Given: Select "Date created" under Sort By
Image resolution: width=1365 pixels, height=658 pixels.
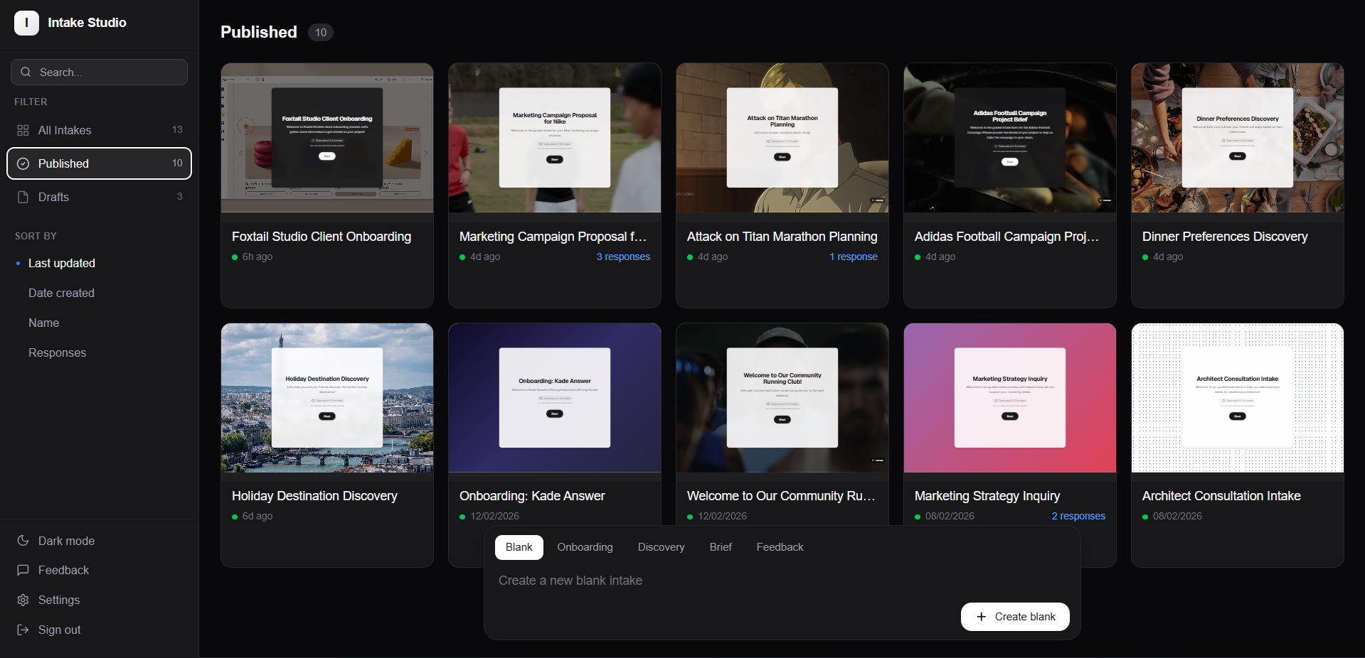Looking at the screenshot, I should coord(61,293).
